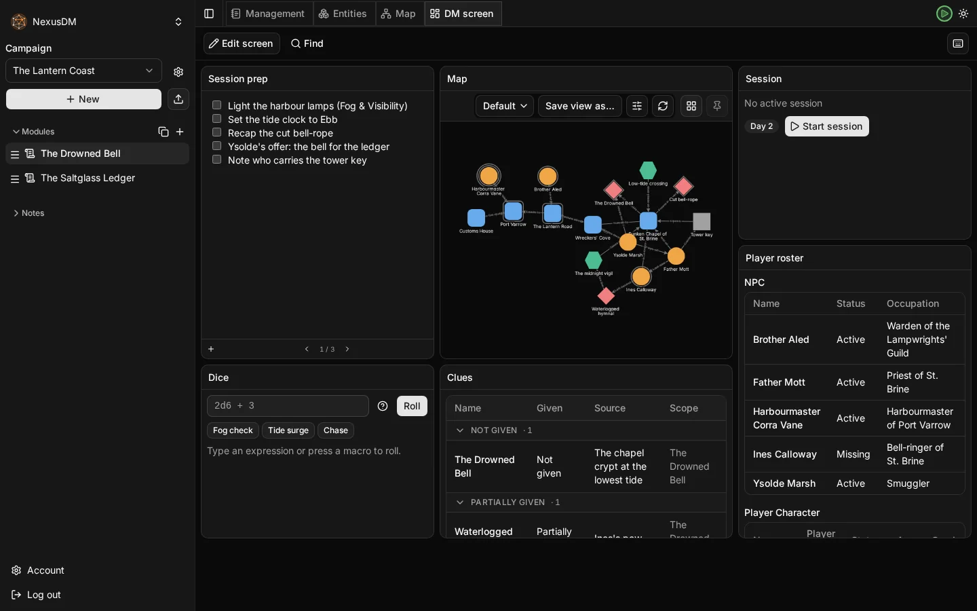Open The Lantern Coast campaign dropdown
The height and width of the screenshot is (611, 977).
83,71
